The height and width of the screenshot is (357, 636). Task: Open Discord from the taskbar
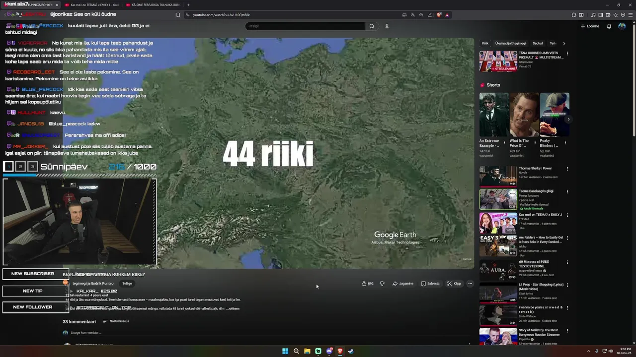[329, 351]
